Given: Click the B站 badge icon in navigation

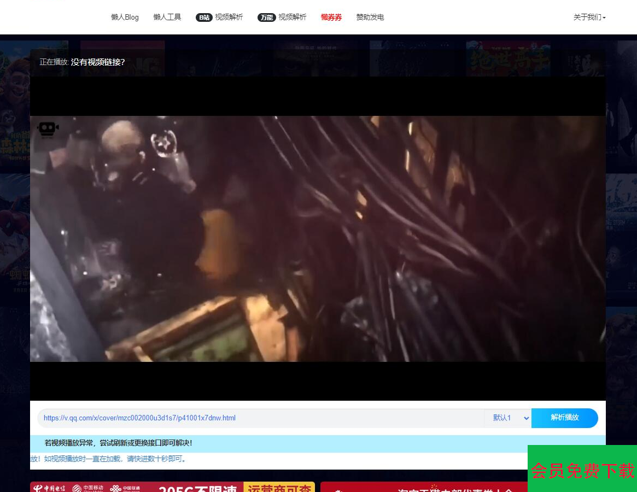Looking at the screenshot, I should point(204,17).
